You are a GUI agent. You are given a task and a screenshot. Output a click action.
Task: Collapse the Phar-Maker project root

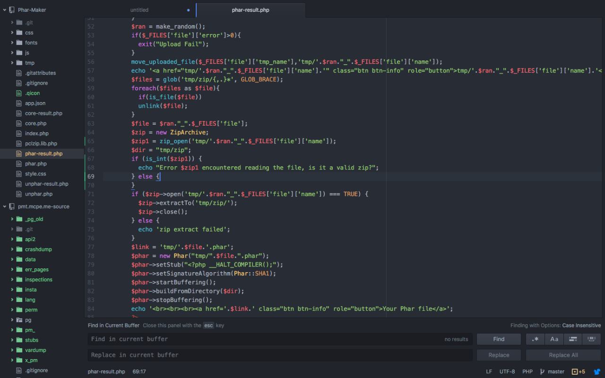(5, 9)
